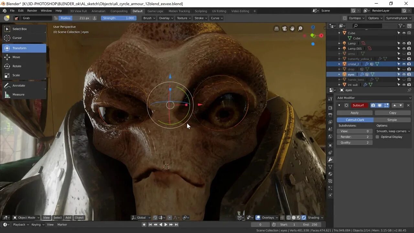
Task: Toggle visibility of the eyes object
Action: tap(404, 74)
